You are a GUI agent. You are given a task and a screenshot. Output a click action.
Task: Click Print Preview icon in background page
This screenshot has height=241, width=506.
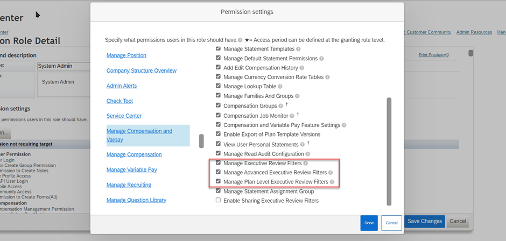point(447,55)
